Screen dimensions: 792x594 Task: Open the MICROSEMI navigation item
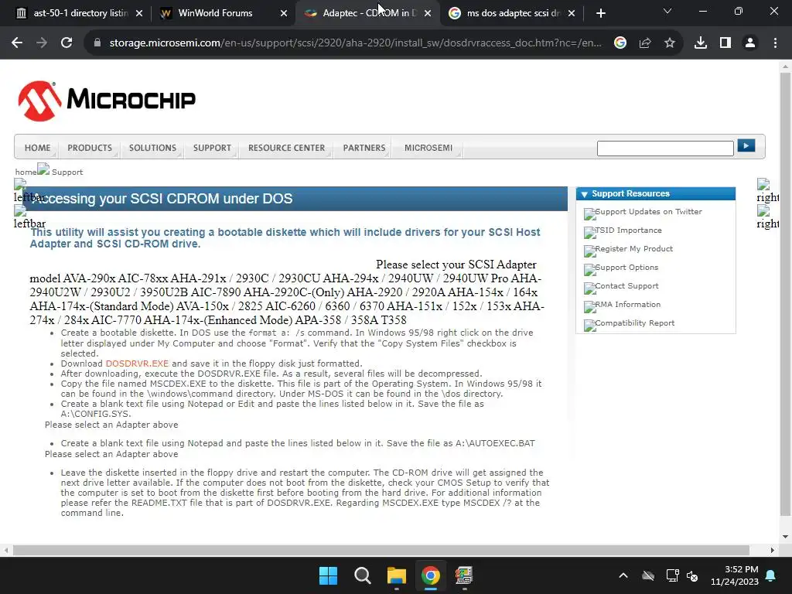(428, 148)
